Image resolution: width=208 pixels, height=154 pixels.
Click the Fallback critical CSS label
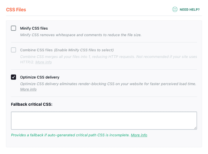pyautogui.click(x=32, y=104)
